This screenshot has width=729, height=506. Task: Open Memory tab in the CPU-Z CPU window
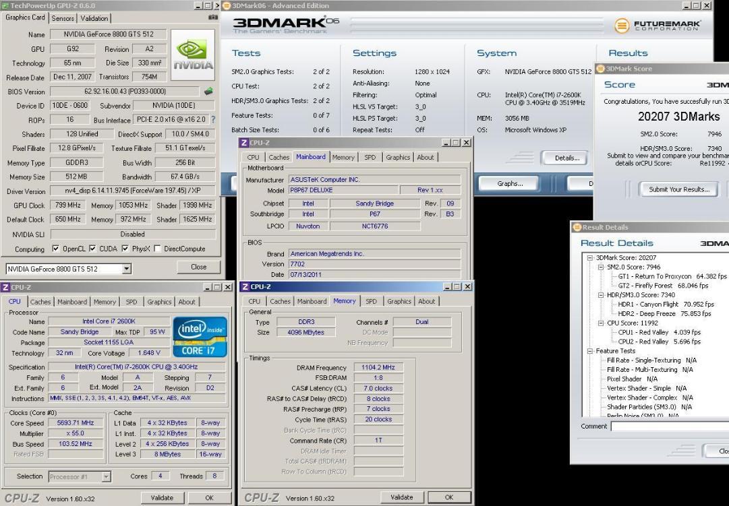point(105,302)
